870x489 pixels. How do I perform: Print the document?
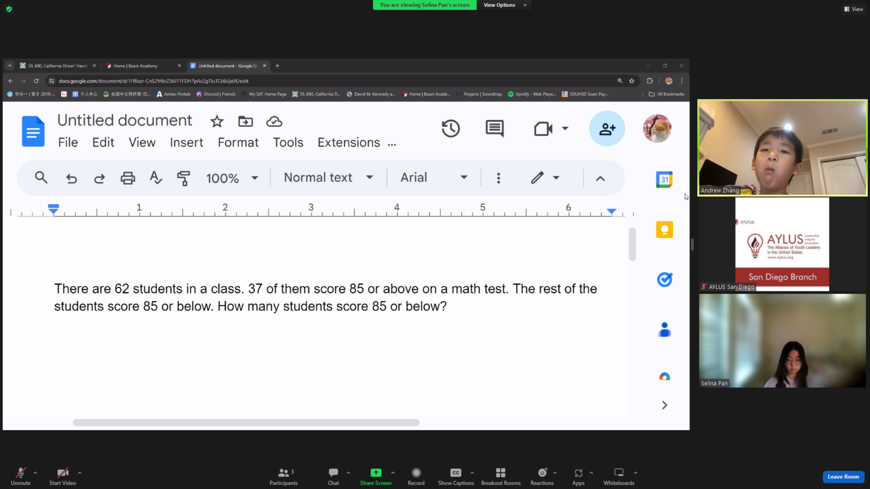click(x=128, y=178)
